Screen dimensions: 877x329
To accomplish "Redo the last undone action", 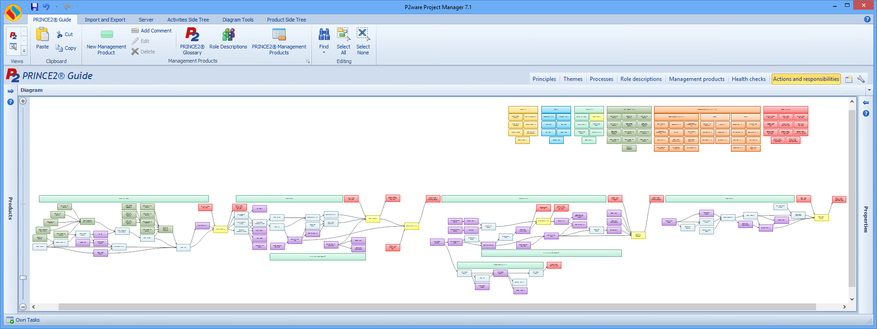I will click(x=67, y=6).
